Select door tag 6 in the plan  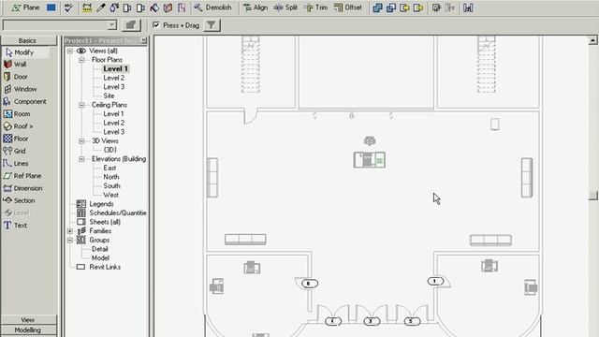[x=309, y=284]
